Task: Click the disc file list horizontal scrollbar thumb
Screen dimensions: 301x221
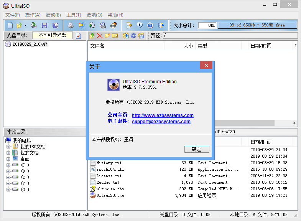Action: point(244,123)
